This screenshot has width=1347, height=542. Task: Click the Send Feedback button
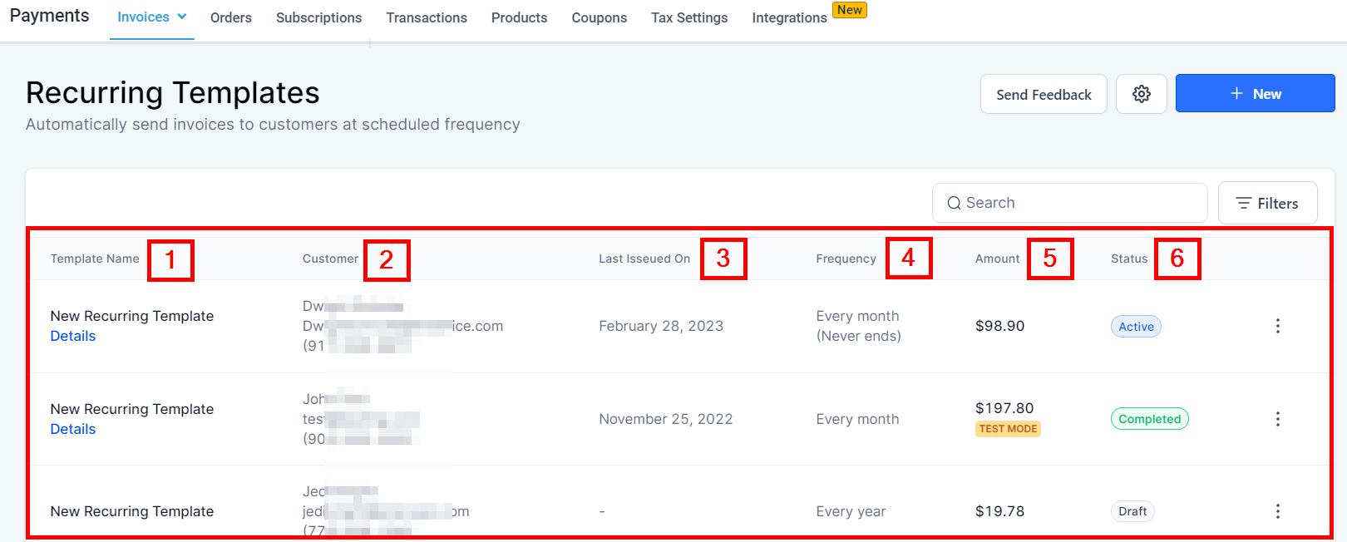[1044, 94]
